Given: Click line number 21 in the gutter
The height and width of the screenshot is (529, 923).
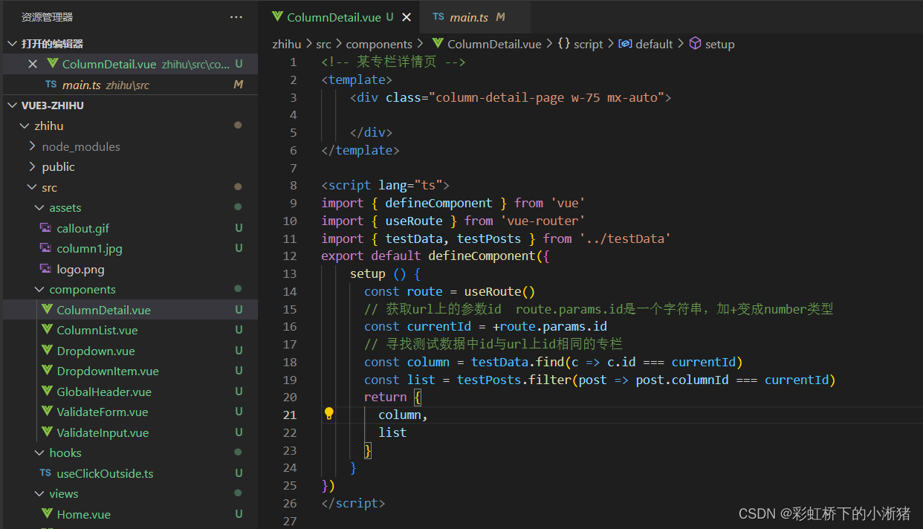Looking at the screenshot, I should point(290,415).
